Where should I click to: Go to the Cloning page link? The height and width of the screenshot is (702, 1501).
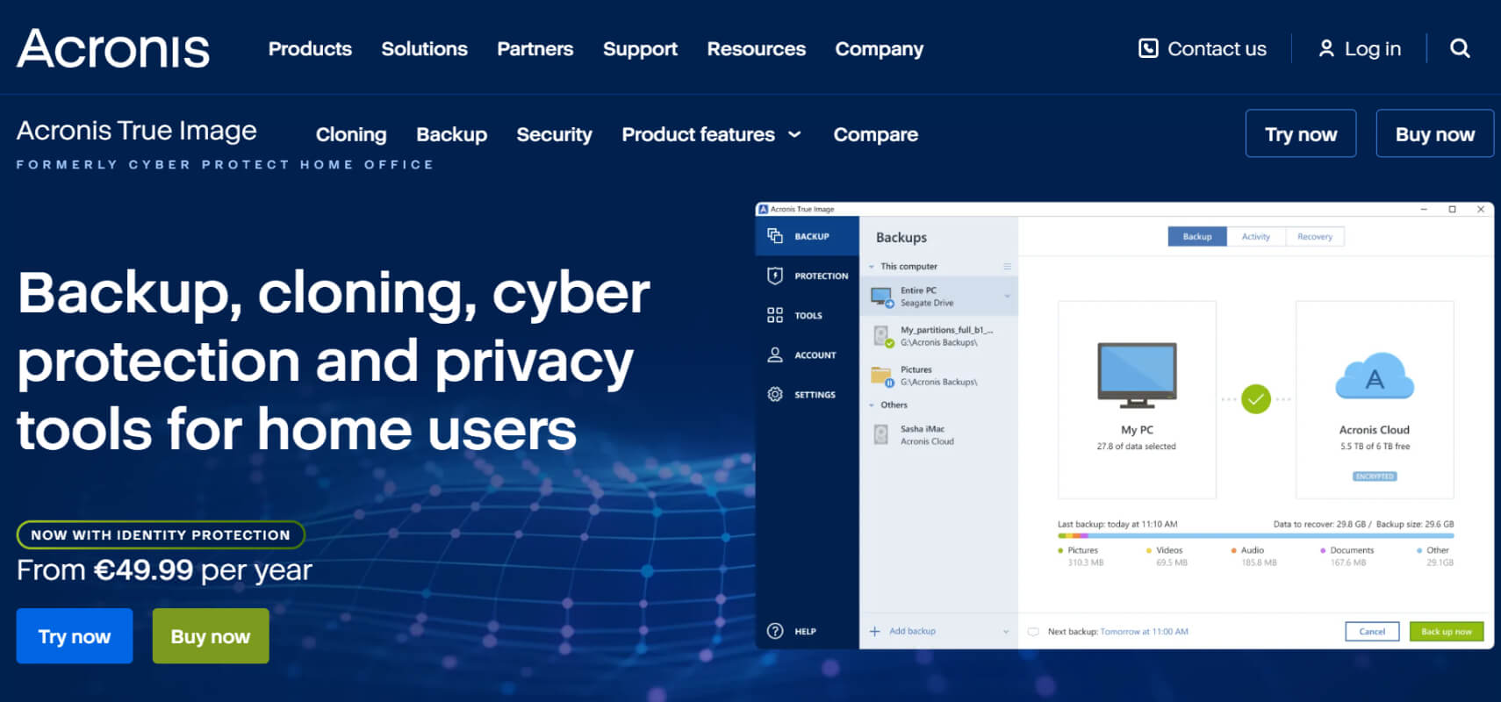(351, 134)
